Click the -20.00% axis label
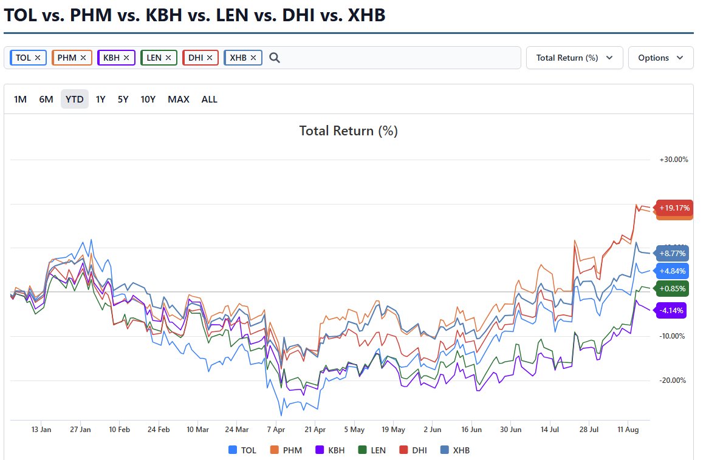Screen dimensions: 723x460 tap(673, 381)
